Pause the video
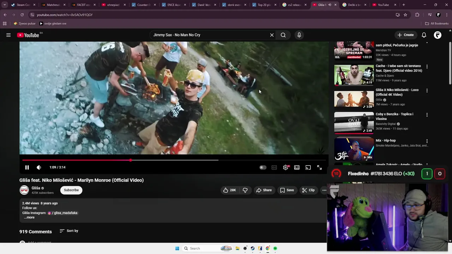The width and height of the screenshot is (452, 254). click(x=27, y=167)
